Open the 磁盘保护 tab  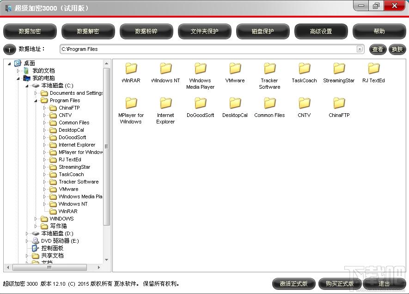pyautogui.click(x=262, y=31)
